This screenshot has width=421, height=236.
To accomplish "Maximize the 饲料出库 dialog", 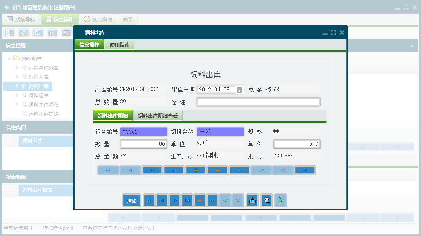I will [x=333, y=32].
